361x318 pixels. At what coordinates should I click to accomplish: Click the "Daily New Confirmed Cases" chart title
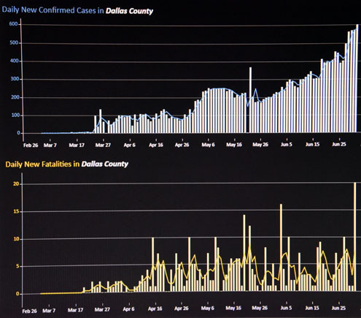tap(77, 10)
